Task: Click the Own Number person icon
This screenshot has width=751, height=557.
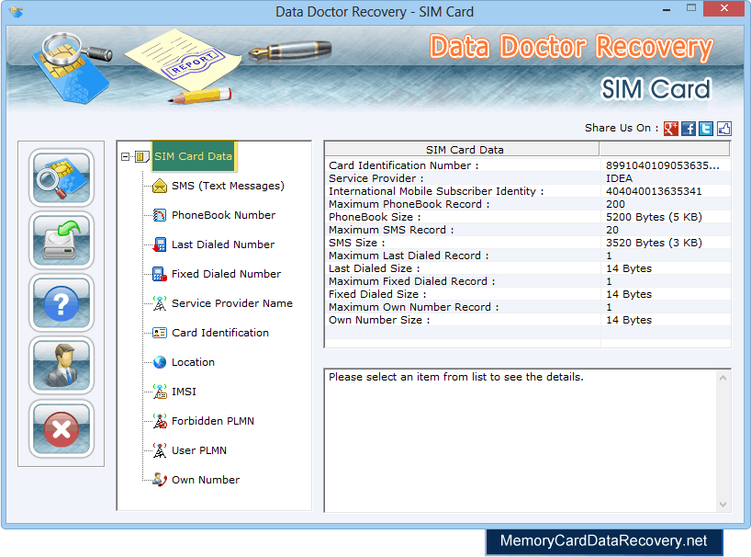Action: point(160,480)
